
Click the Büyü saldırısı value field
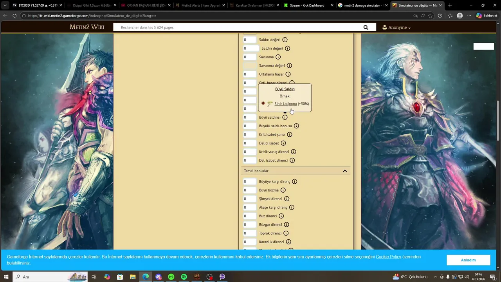click(x=250, y=117)
